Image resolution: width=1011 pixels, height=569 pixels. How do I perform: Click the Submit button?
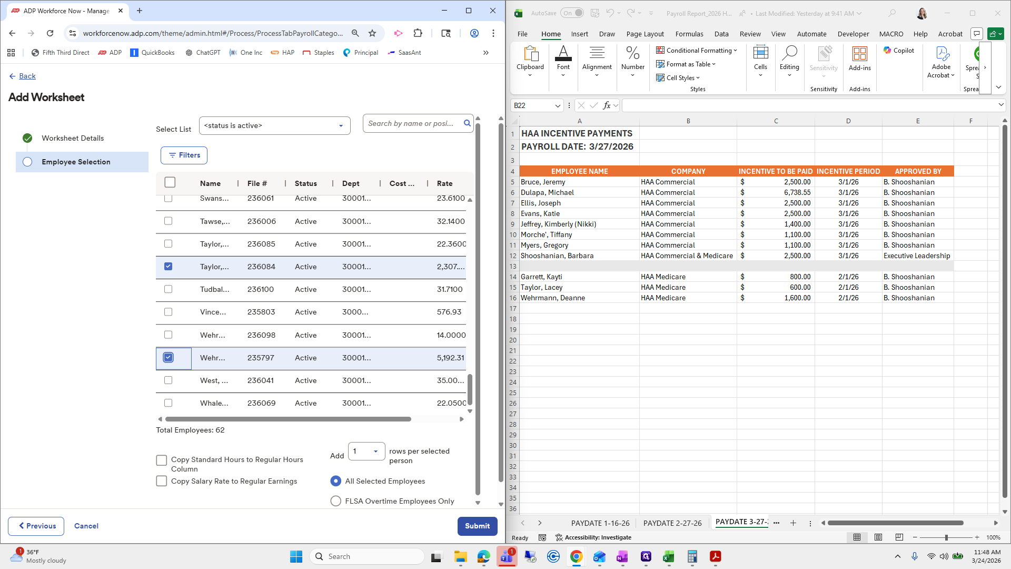477,526
